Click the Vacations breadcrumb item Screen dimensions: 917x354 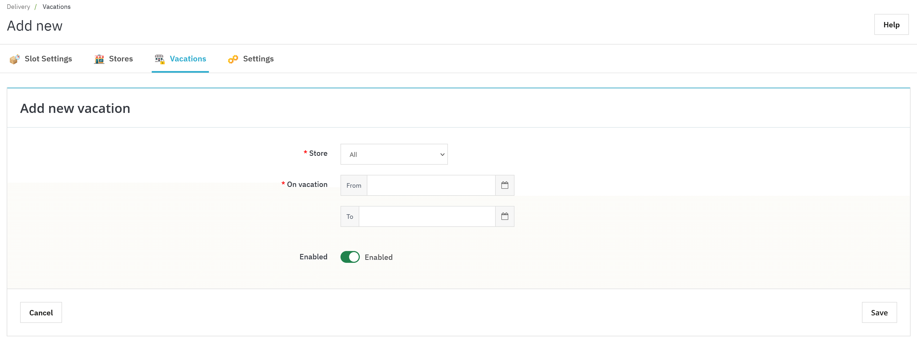[57, 7]
